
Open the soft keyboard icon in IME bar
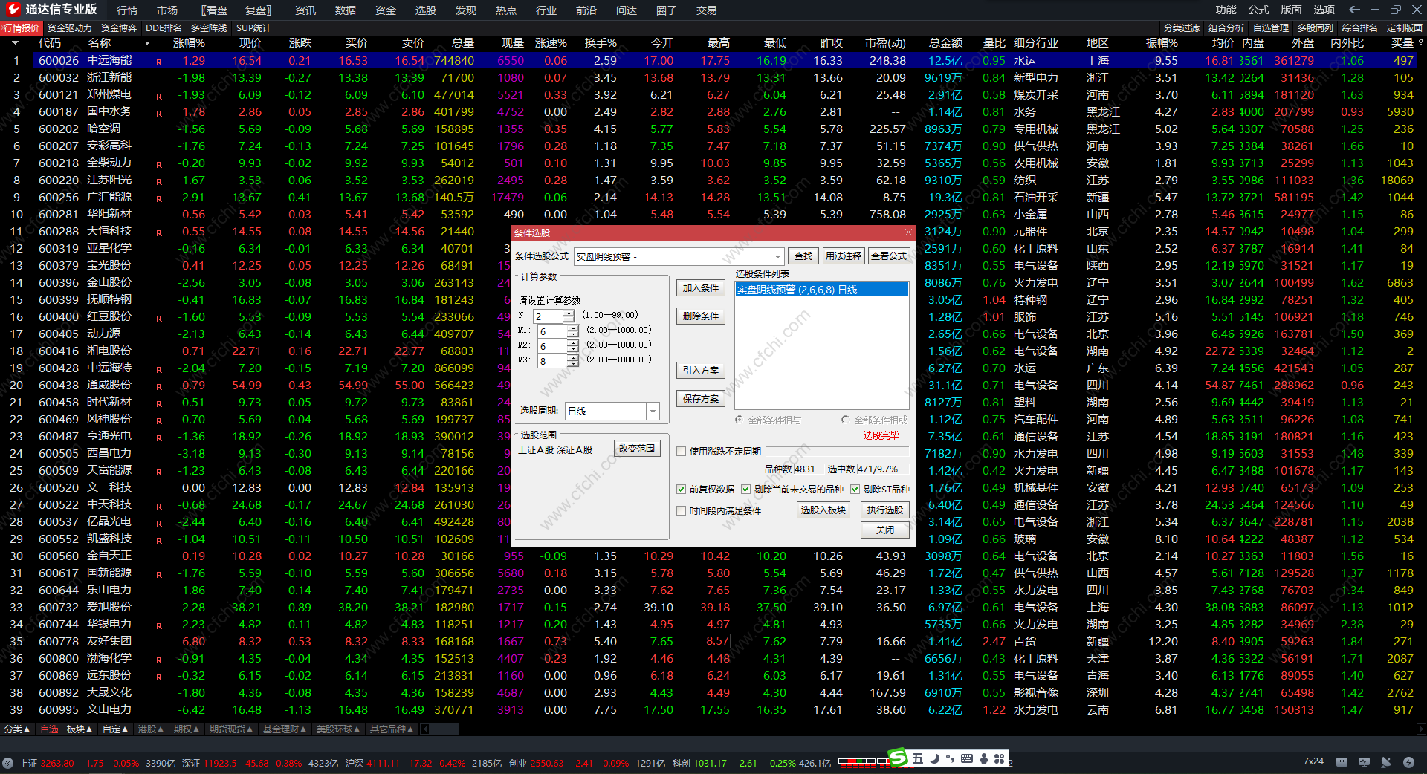(967, 758)
